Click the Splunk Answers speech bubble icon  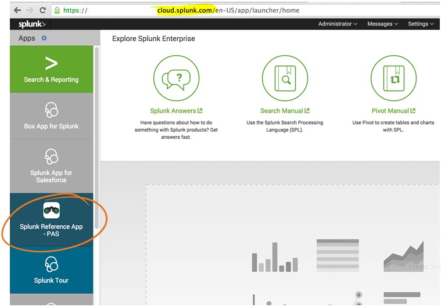point(176,78)
